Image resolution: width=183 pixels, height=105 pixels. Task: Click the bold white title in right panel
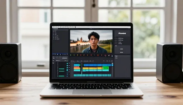pyautogui.click(x=122, y=33)
